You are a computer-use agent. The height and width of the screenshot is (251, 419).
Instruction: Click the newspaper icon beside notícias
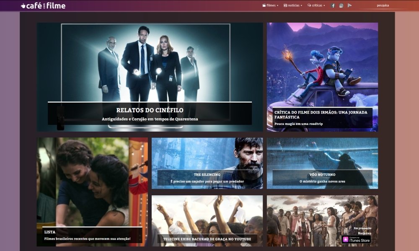click(x=285, y=5)
